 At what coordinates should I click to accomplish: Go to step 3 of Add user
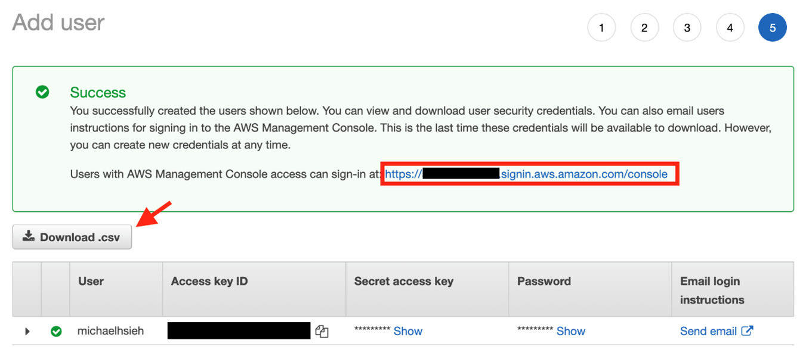pyautogui.click(x=687, y=28)
